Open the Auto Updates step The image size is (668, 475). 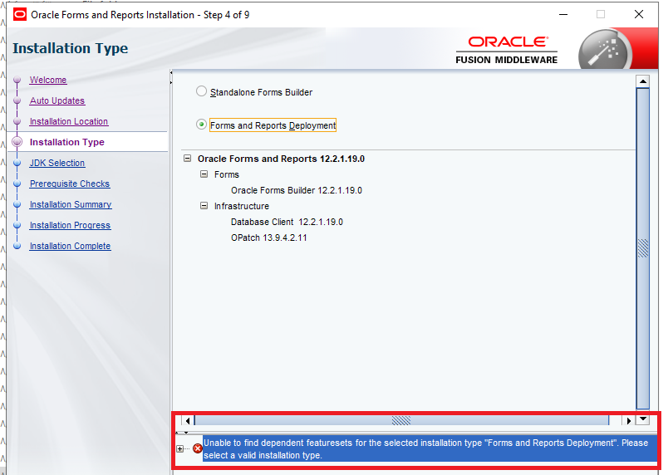point(57,100)
